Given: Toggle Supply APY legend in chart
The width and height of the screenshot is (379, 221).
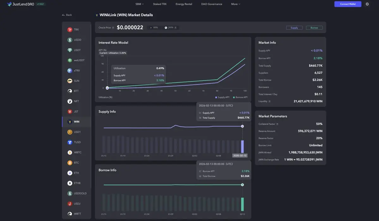Looking at the screenshot, I should click(222, 97).
